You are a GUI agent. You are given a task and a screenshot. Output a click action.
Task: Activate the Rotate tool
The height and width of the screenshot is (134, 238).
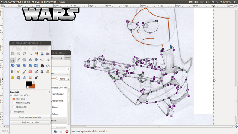(x=12, y=66)
